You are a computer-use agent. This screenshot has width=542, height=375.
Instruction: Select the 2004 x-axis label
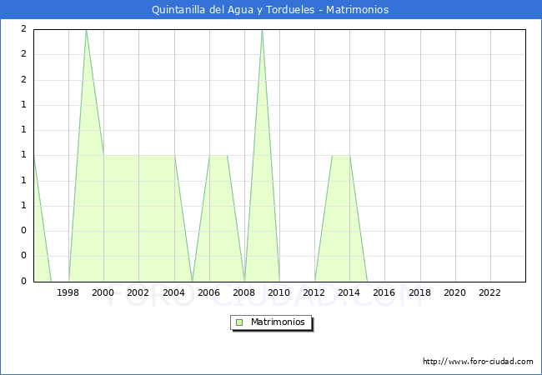click(173, 292)
